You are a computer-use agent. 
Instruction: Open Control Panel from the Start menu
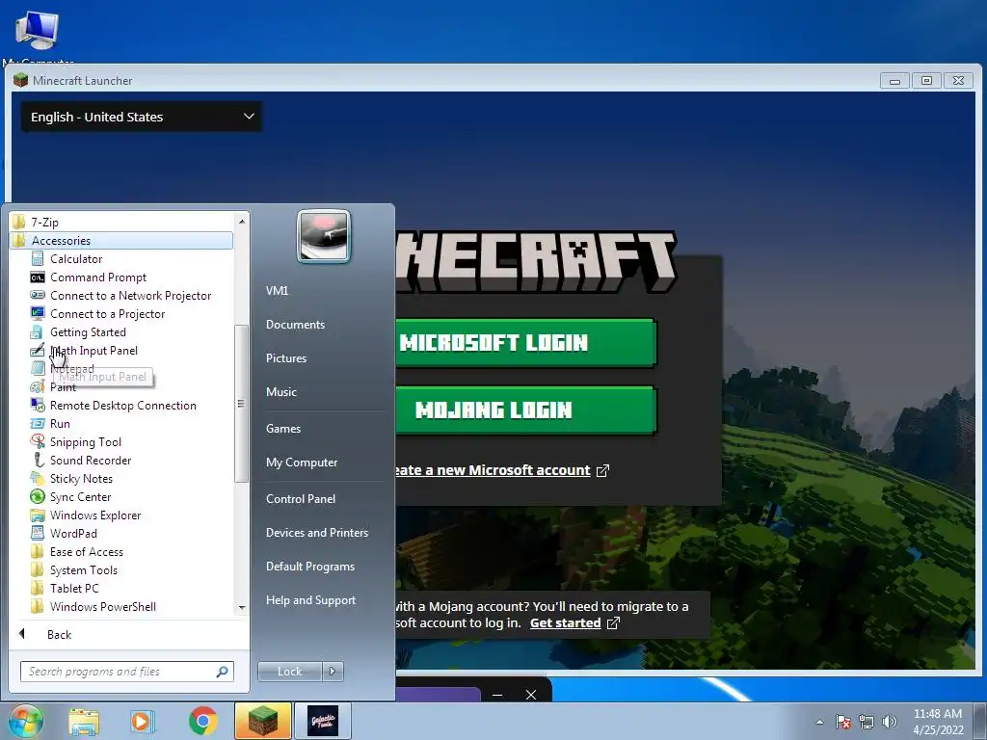[x=301, y=499]
